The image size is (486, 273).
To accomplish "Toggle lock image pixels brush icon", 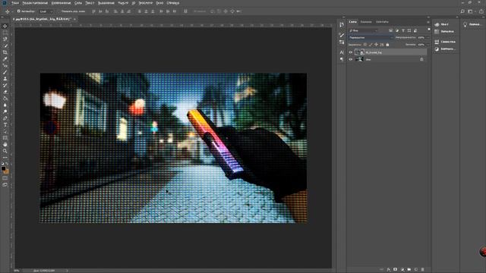I will tap(371, 45).
